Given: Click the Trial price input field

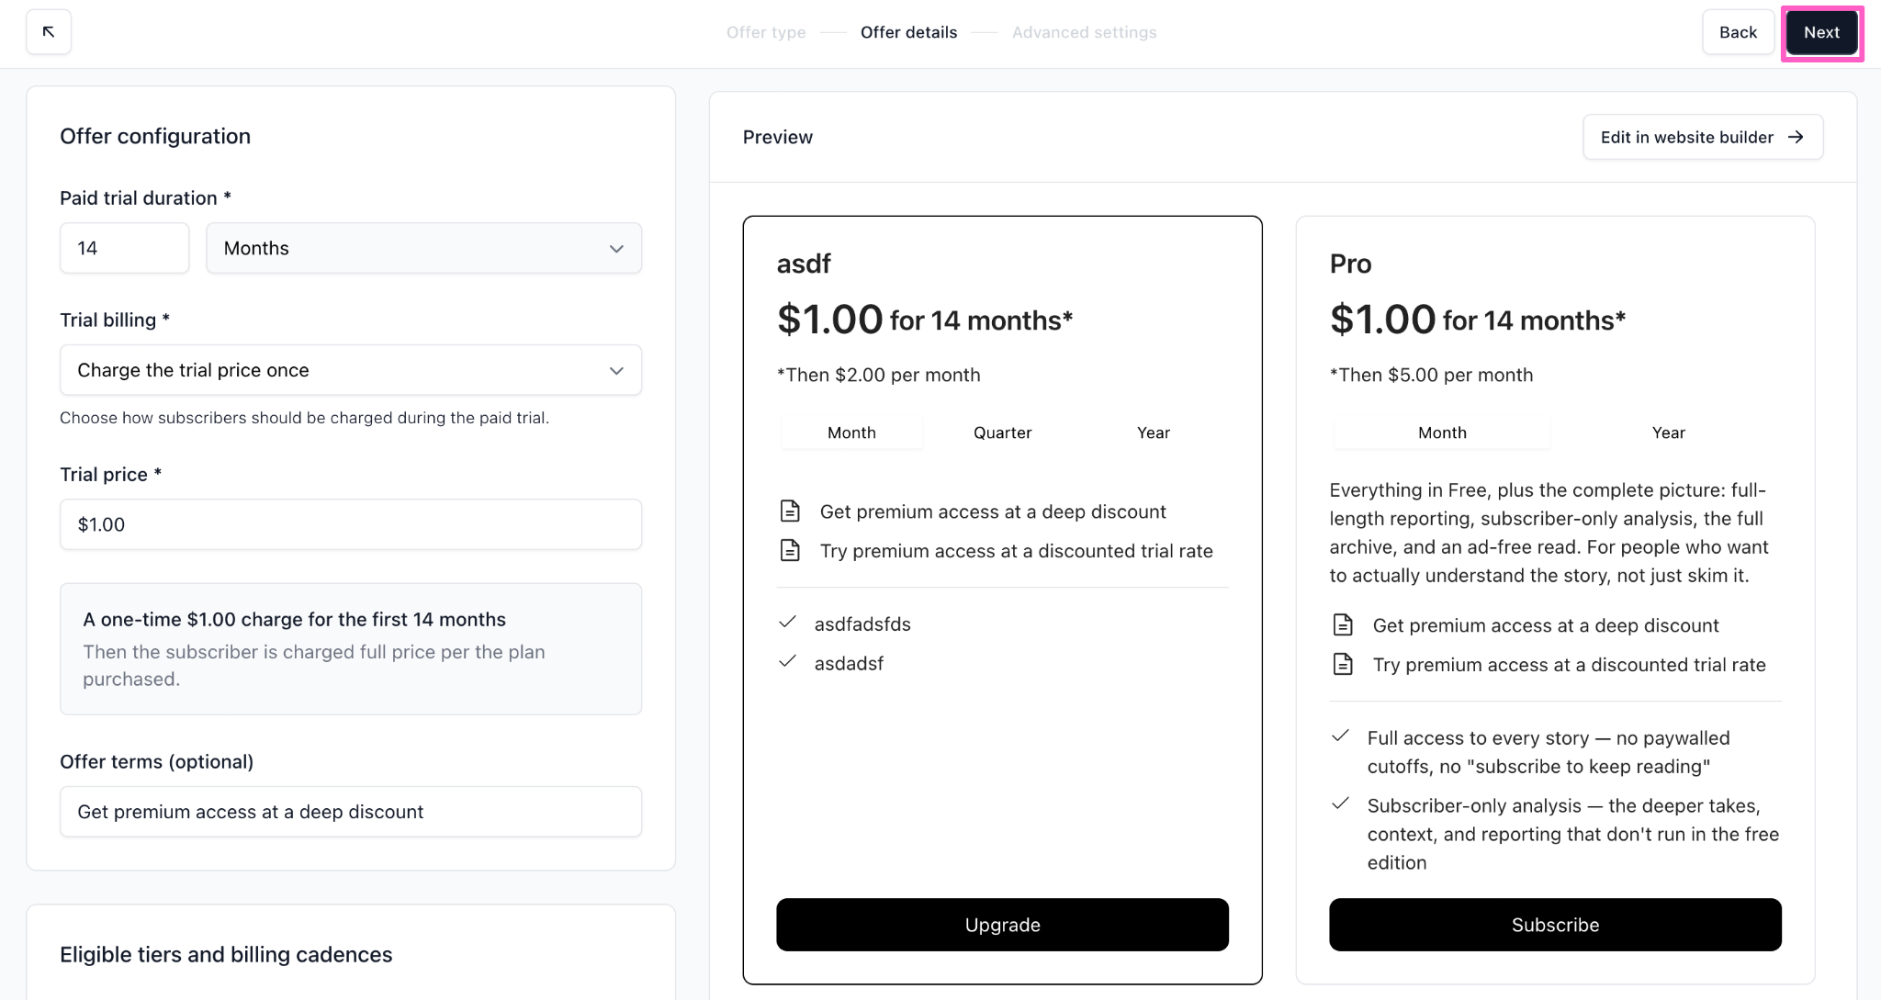Looking at the screenshot, I should pos(351,524).
